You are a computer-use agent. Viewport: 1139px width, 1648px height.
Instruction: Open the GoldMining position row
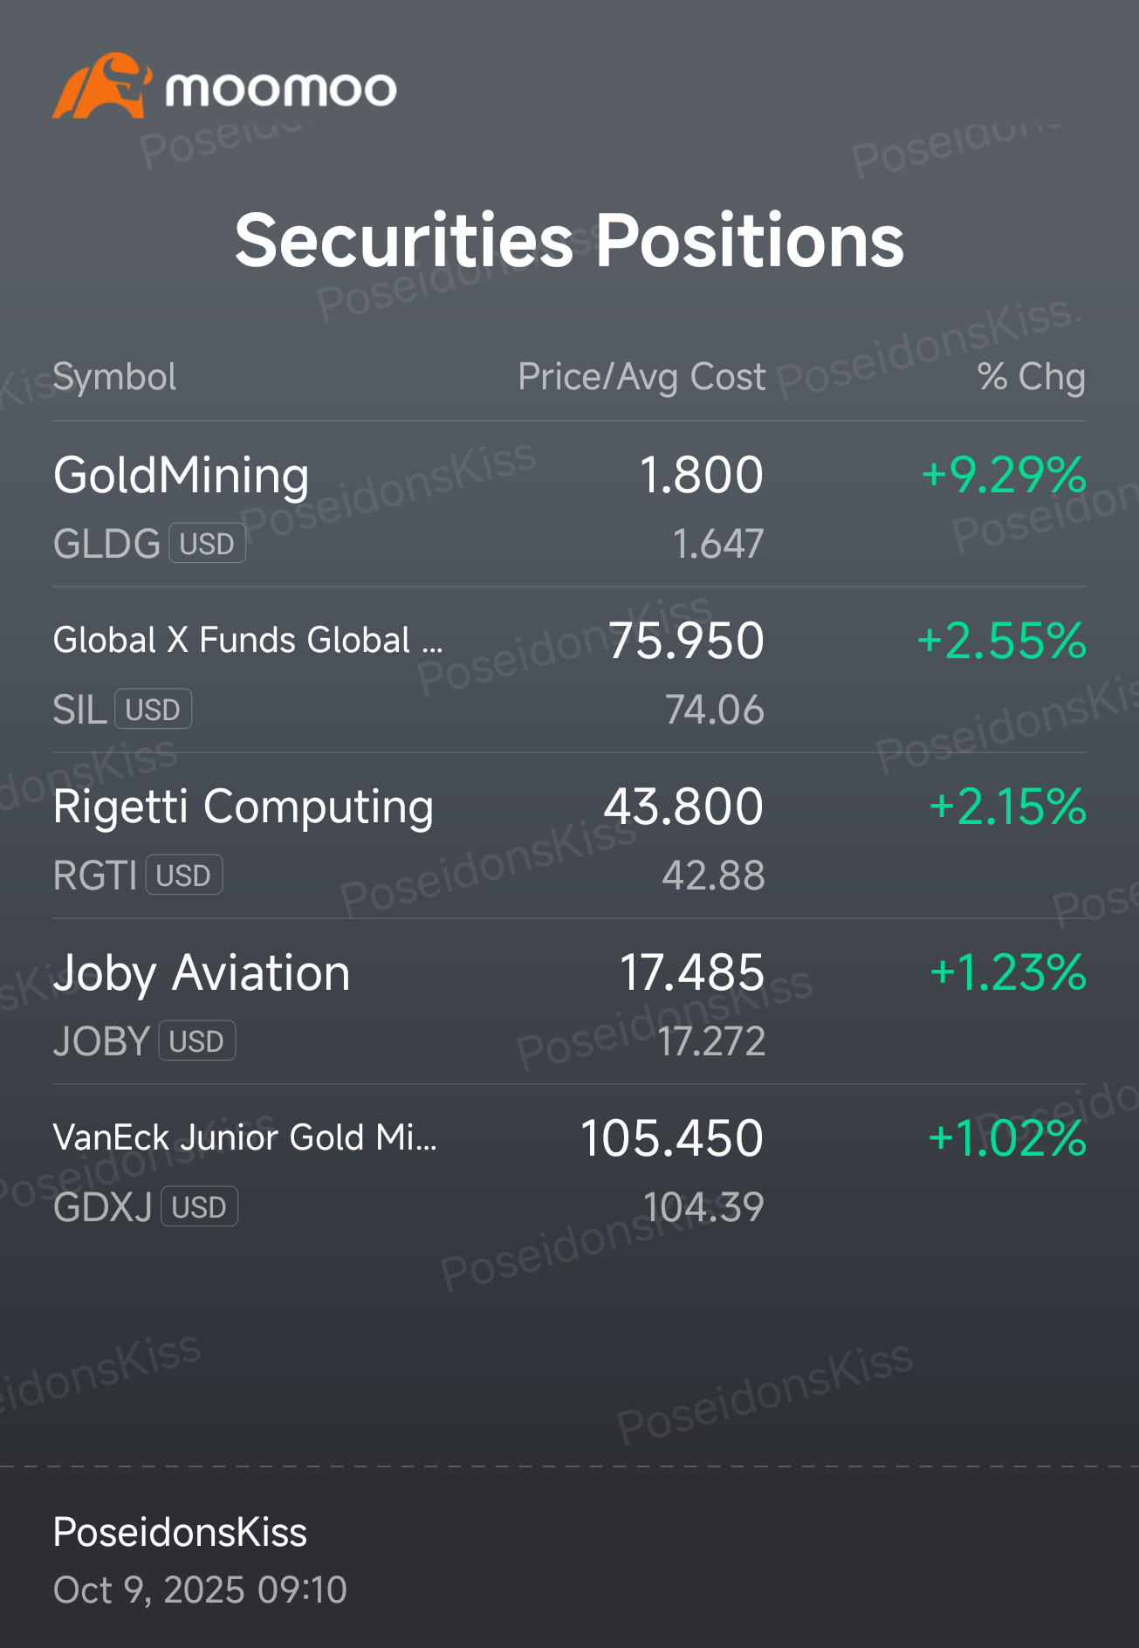pos(182,476)
